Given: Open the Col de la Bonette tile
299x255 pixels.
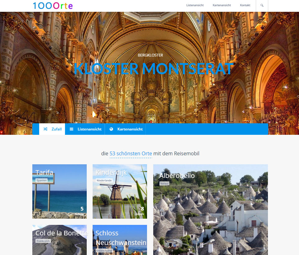Looking at the screenshot, I should tap(59, 240).
